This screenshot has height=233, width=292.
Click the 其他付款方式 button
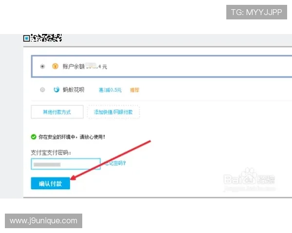[57, 112]
